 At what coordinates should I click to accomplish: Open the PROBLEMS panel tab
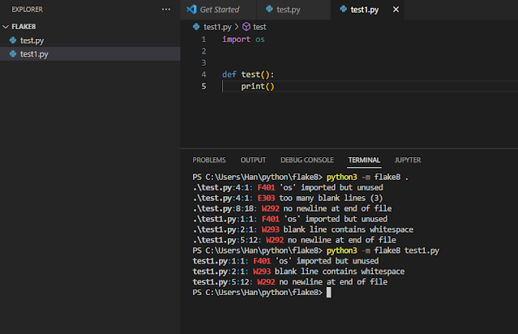(x=209, y=161)
